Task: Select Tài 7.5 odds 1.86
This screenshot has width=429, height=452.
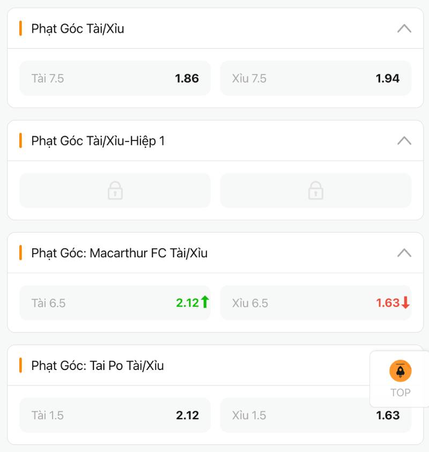Action: pyautogui.click(x=115, y=78)
